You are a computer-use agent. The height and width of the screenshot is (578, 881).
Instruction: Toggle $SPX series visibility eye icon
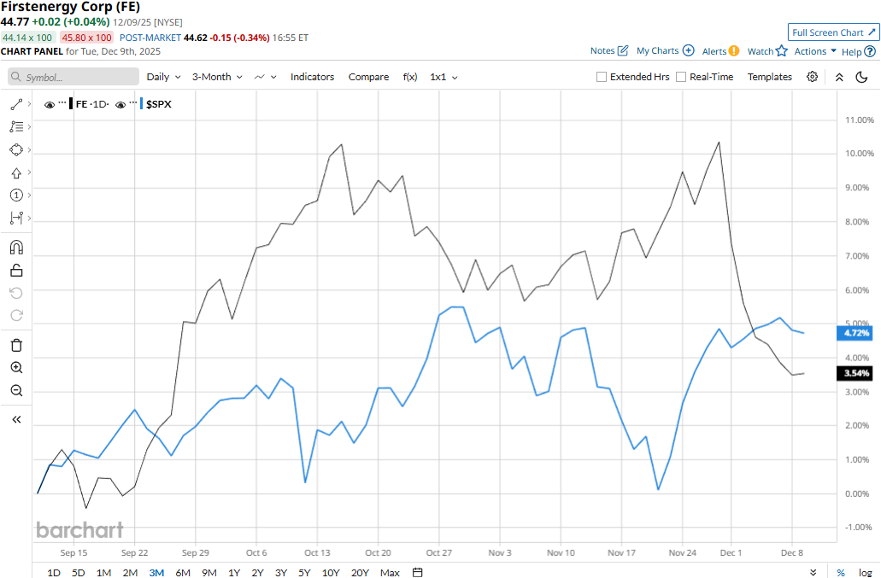pos(120,104)
